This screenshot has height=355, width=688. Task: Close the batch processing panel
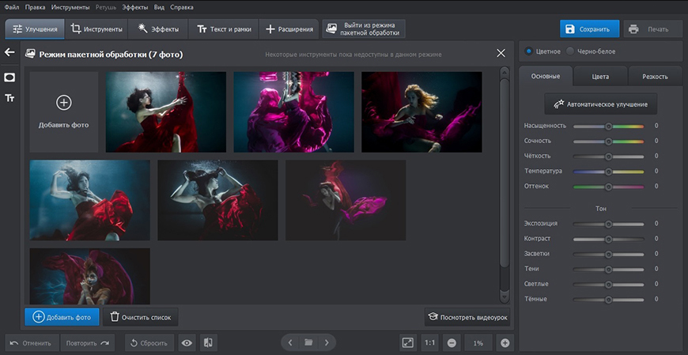pos(501,54)
